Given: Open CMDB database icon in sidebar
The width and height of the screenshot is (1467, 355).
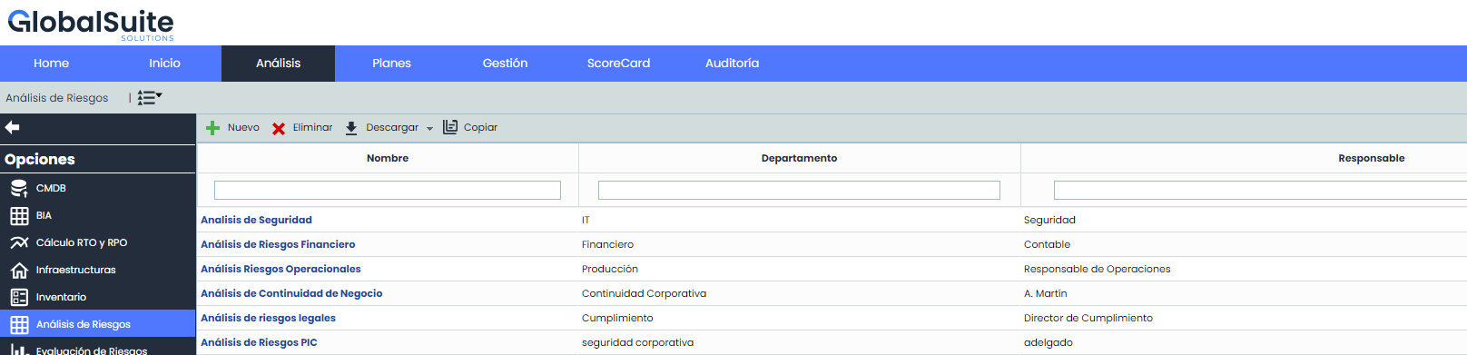Looking at the screenshot, I should point(19,188).
